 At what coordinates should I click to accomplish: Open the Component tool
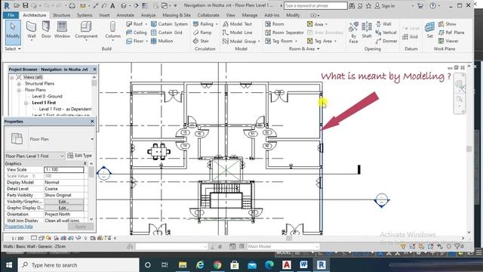click(x=86, y=30)
